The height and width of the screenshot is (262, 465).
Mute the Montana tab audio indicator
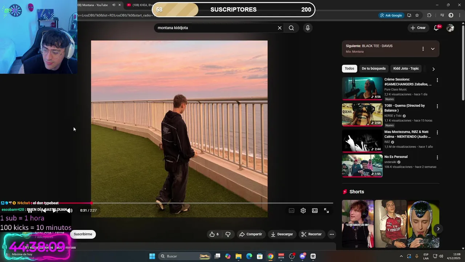(x=114, y=5)
